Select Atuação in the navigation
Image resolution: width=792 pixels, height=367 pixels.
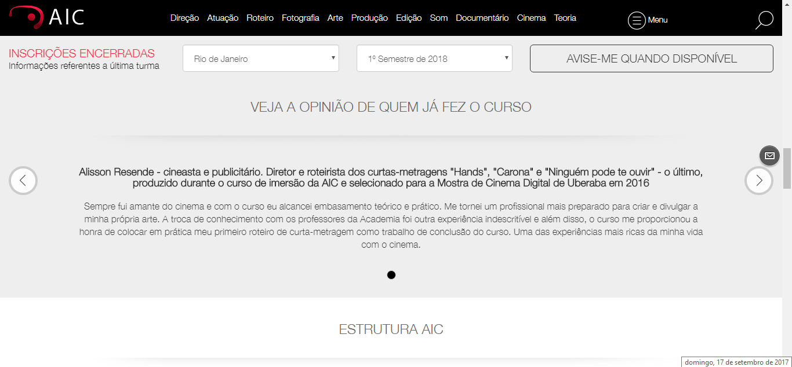pos(223,18)
